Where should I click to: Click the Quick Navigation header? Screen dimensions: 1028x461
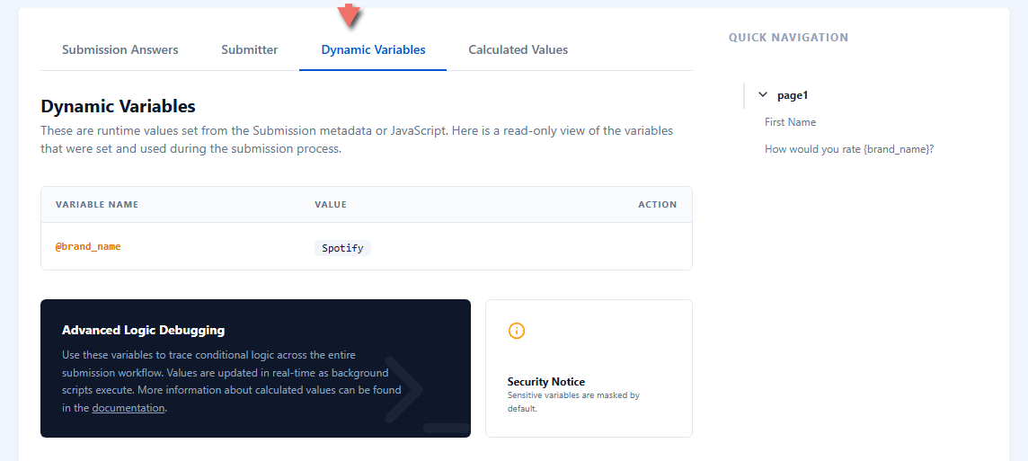pyautogui.click(x=789, y=38)
